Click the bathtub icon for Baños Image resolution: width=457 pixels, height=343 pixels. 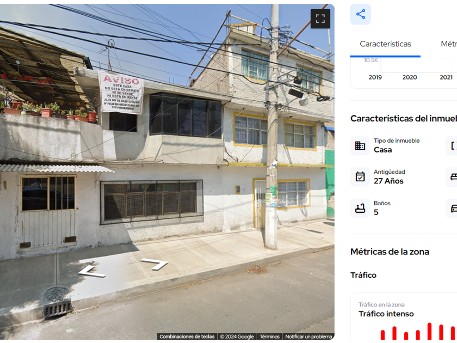tap(360, 208)
